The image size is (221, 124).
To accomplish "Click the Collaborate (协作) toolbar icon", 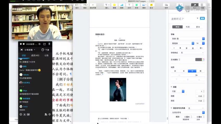I will tap(166, 5).
